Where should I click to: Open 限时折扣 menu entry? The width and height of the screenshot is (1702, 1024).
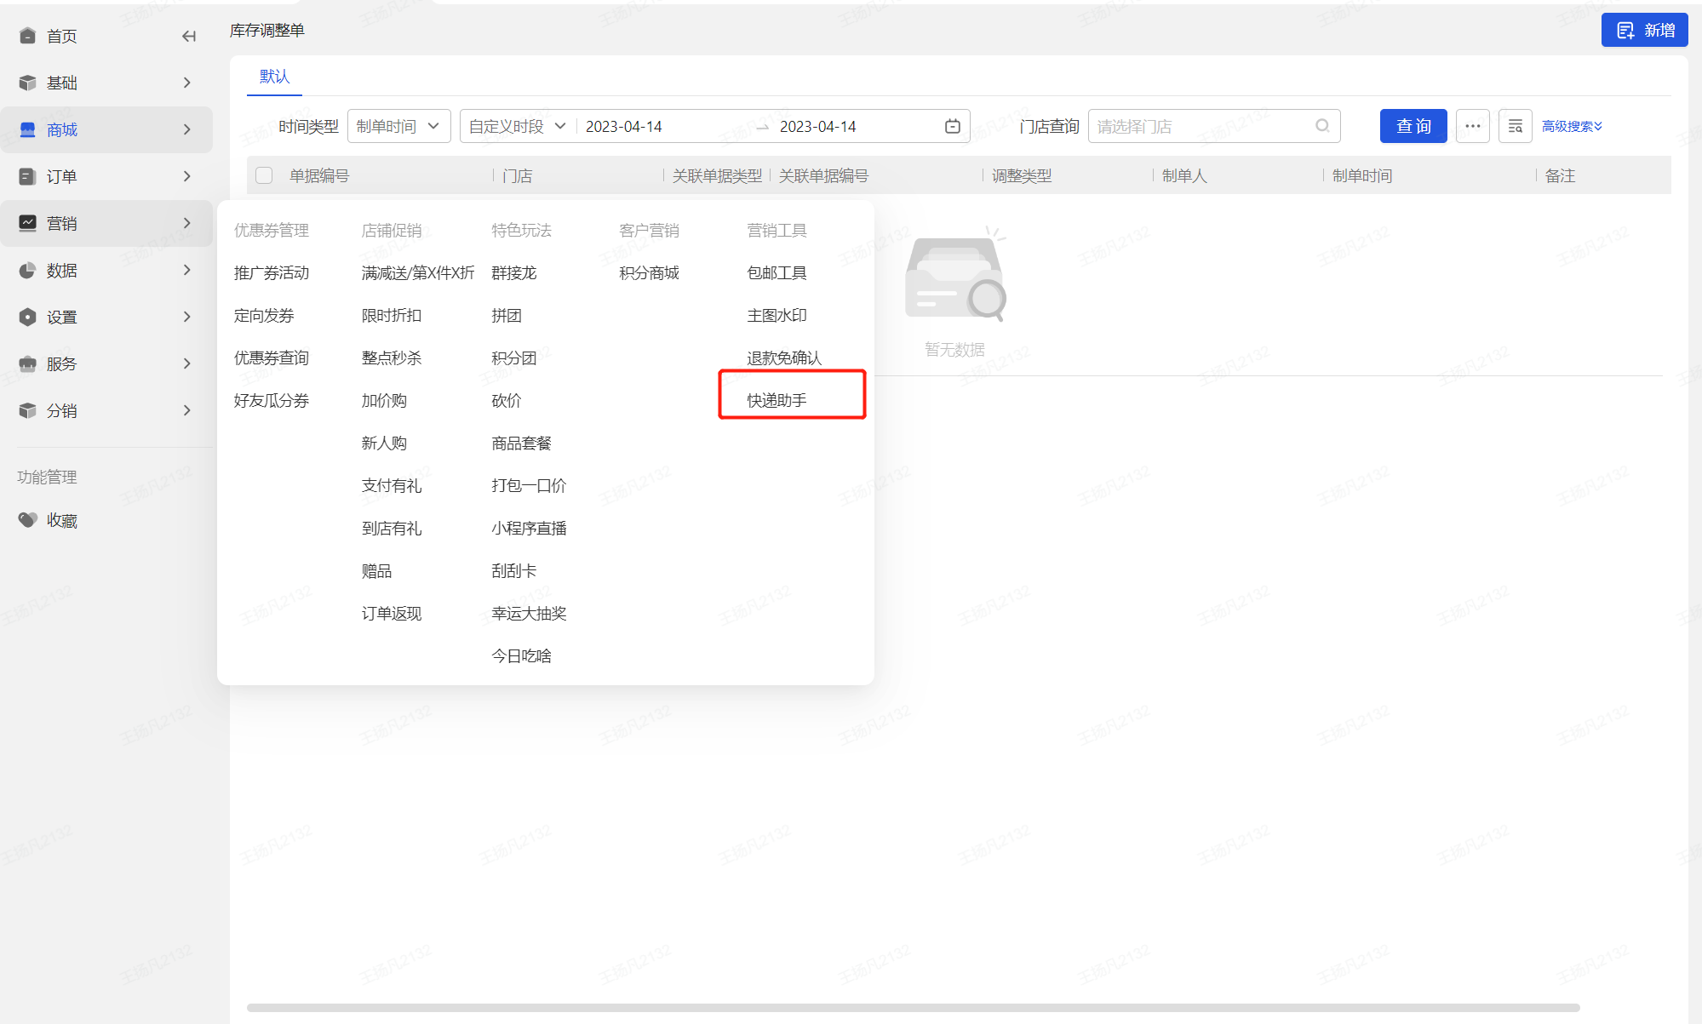[392, 315]
